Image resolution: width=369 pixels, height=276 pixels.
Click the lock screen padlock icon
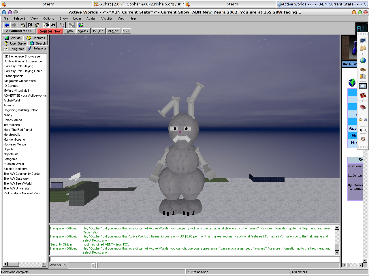click(x=360, y=120)
